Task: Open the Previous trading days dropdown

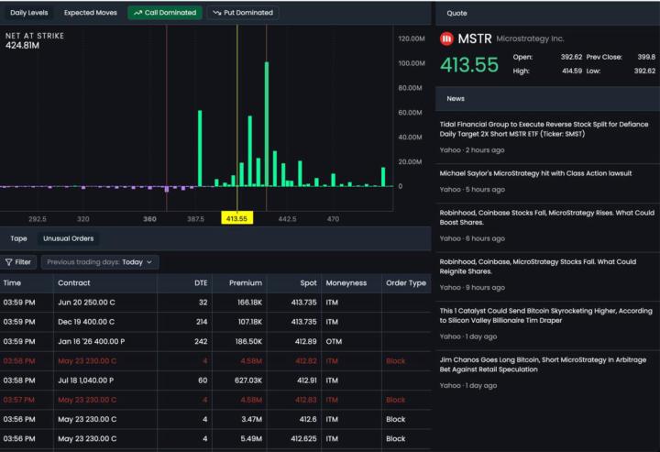Action: click(102, 262)
